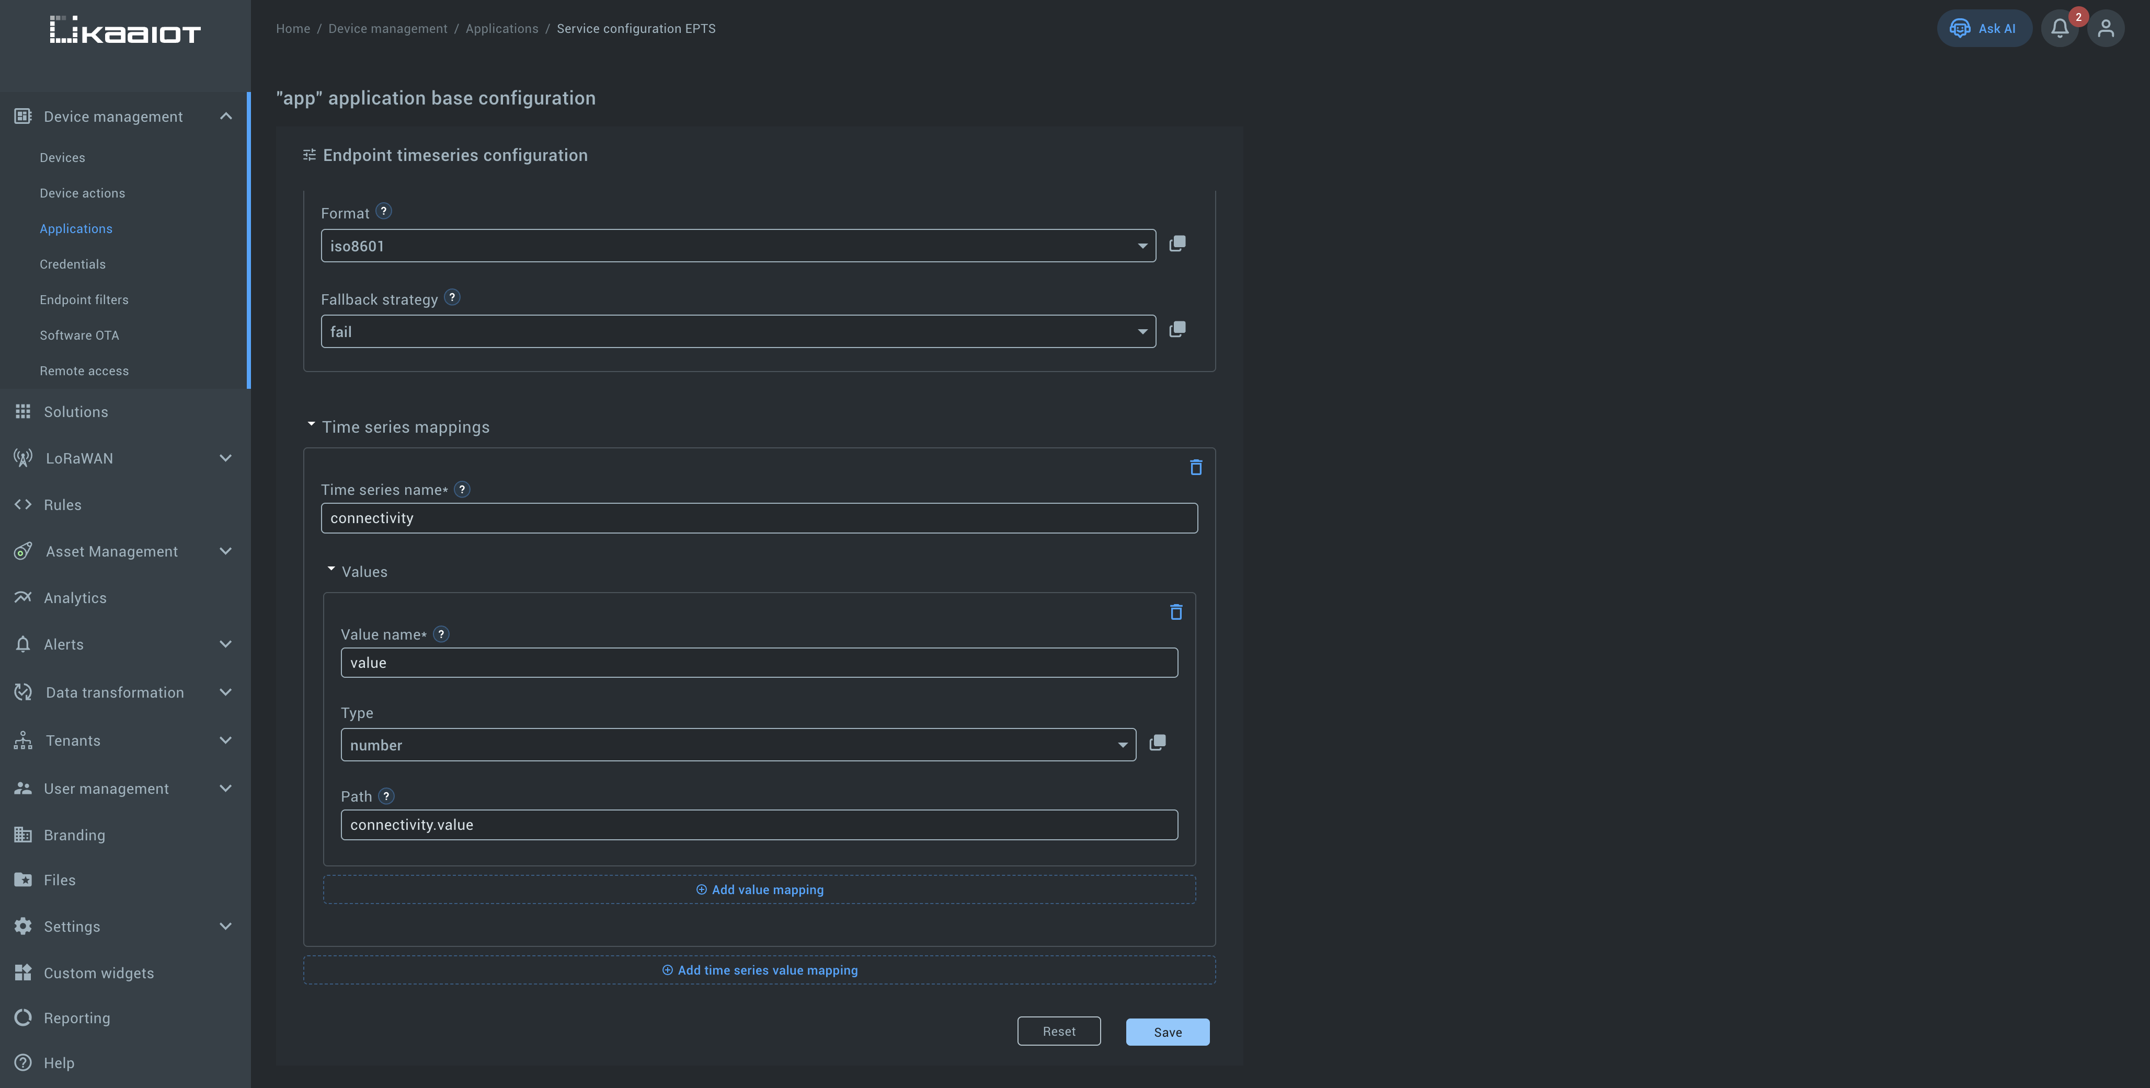Click copy icon next to Format field

(x=1177, y=244)
